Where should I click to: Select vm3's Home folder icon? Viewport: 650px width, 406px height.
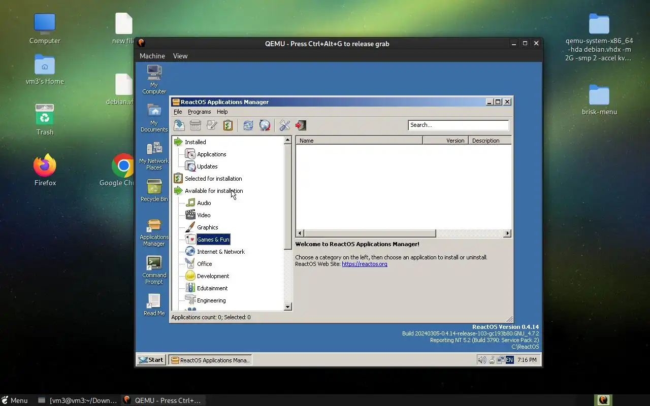point(45,69)
